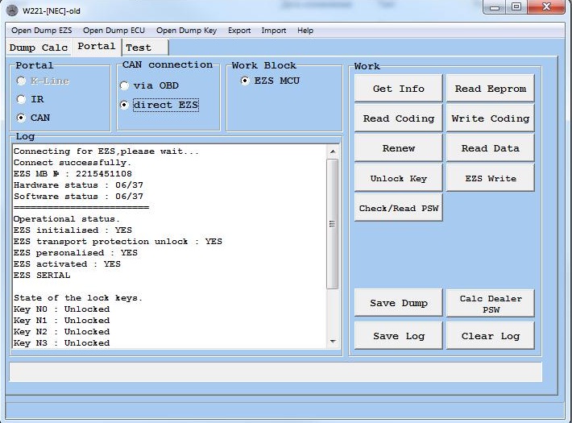
Task: Switch to the Dump Calc tab
Action: click(x=39, y=48)
